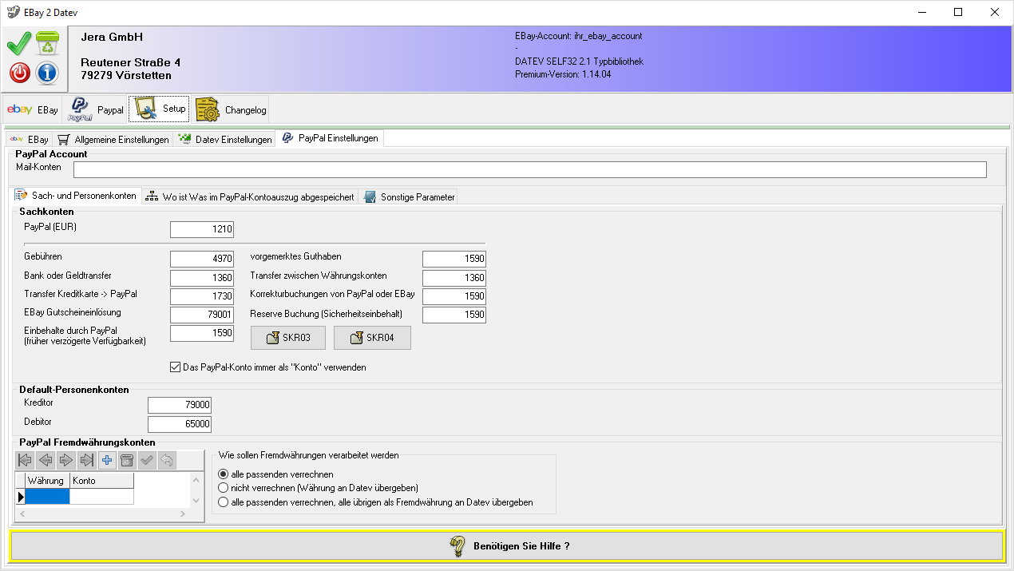The height and width of the screenshot is (571, 1014).
Task: Jump to first record in currency navigator
Action: 26,460
